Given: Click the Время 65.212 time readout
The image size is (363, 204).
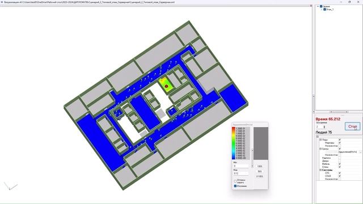Looking at the screenshot, I should click(328, 119).
